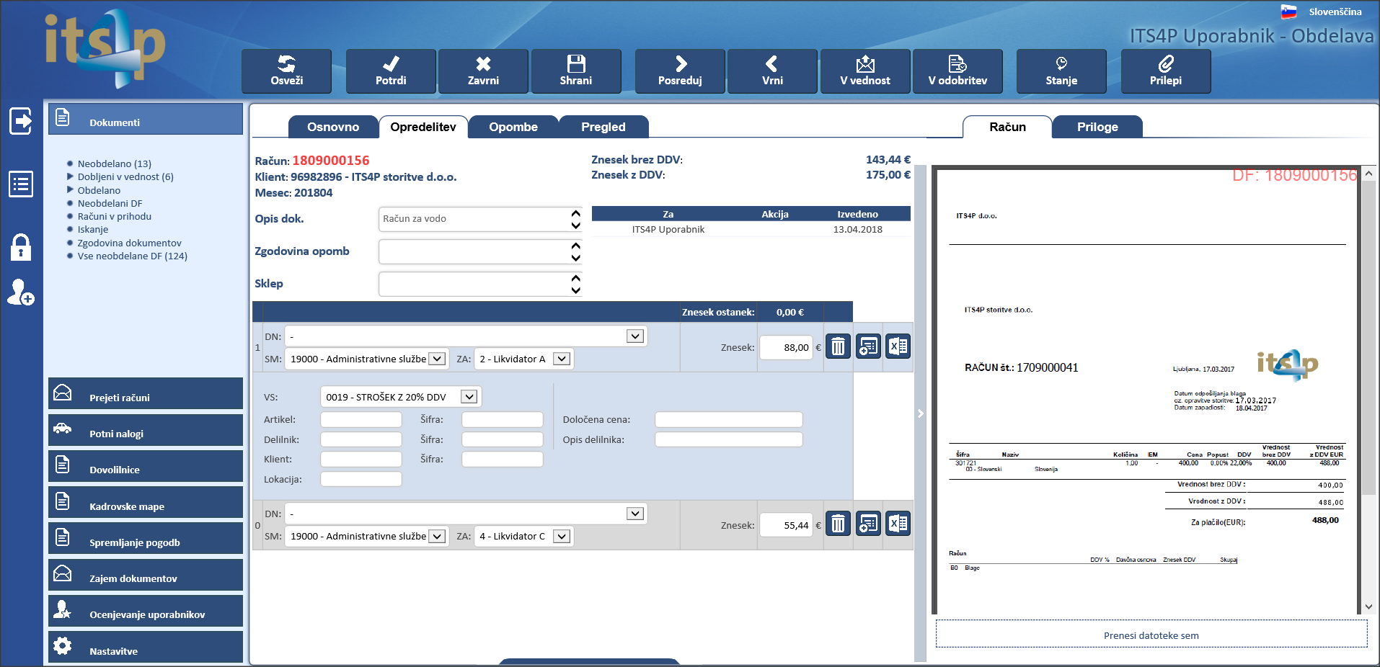Open Prejeti računi module
Viewport: 1380px width, 667px height.
click(x=146, y=393)
